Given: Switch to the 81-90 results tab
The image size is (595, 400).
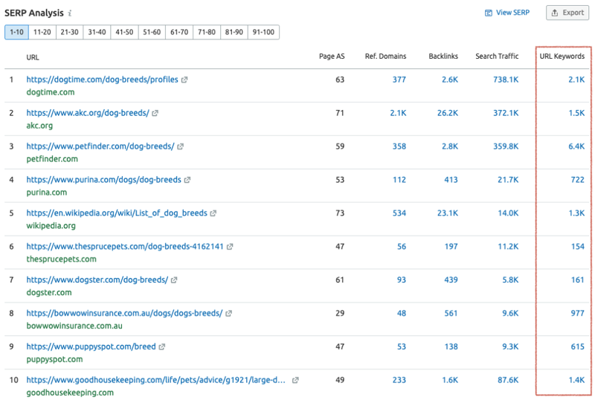Looking at the screenshot, I should click(234, 32).
